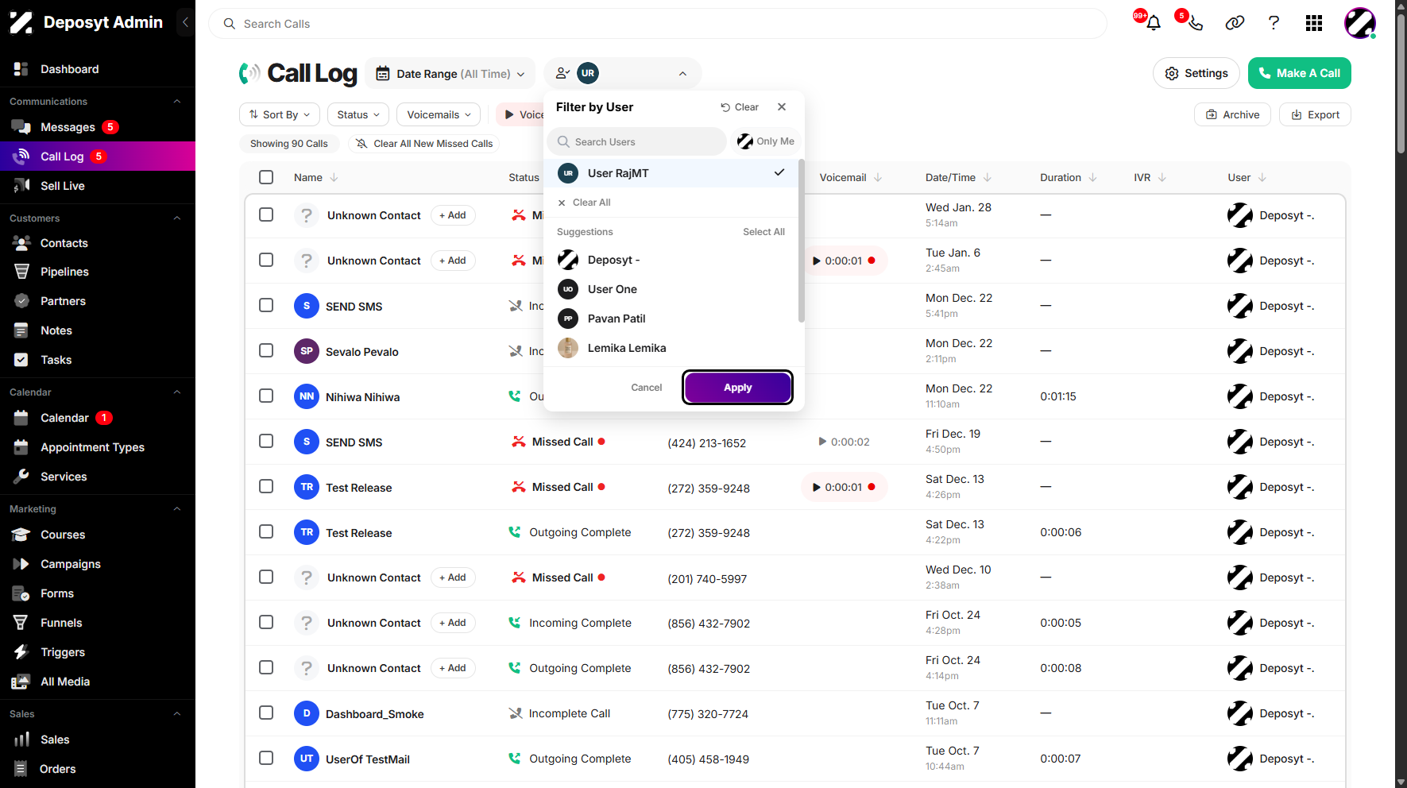Click the link chain icon in header

tap(1235, 23)
